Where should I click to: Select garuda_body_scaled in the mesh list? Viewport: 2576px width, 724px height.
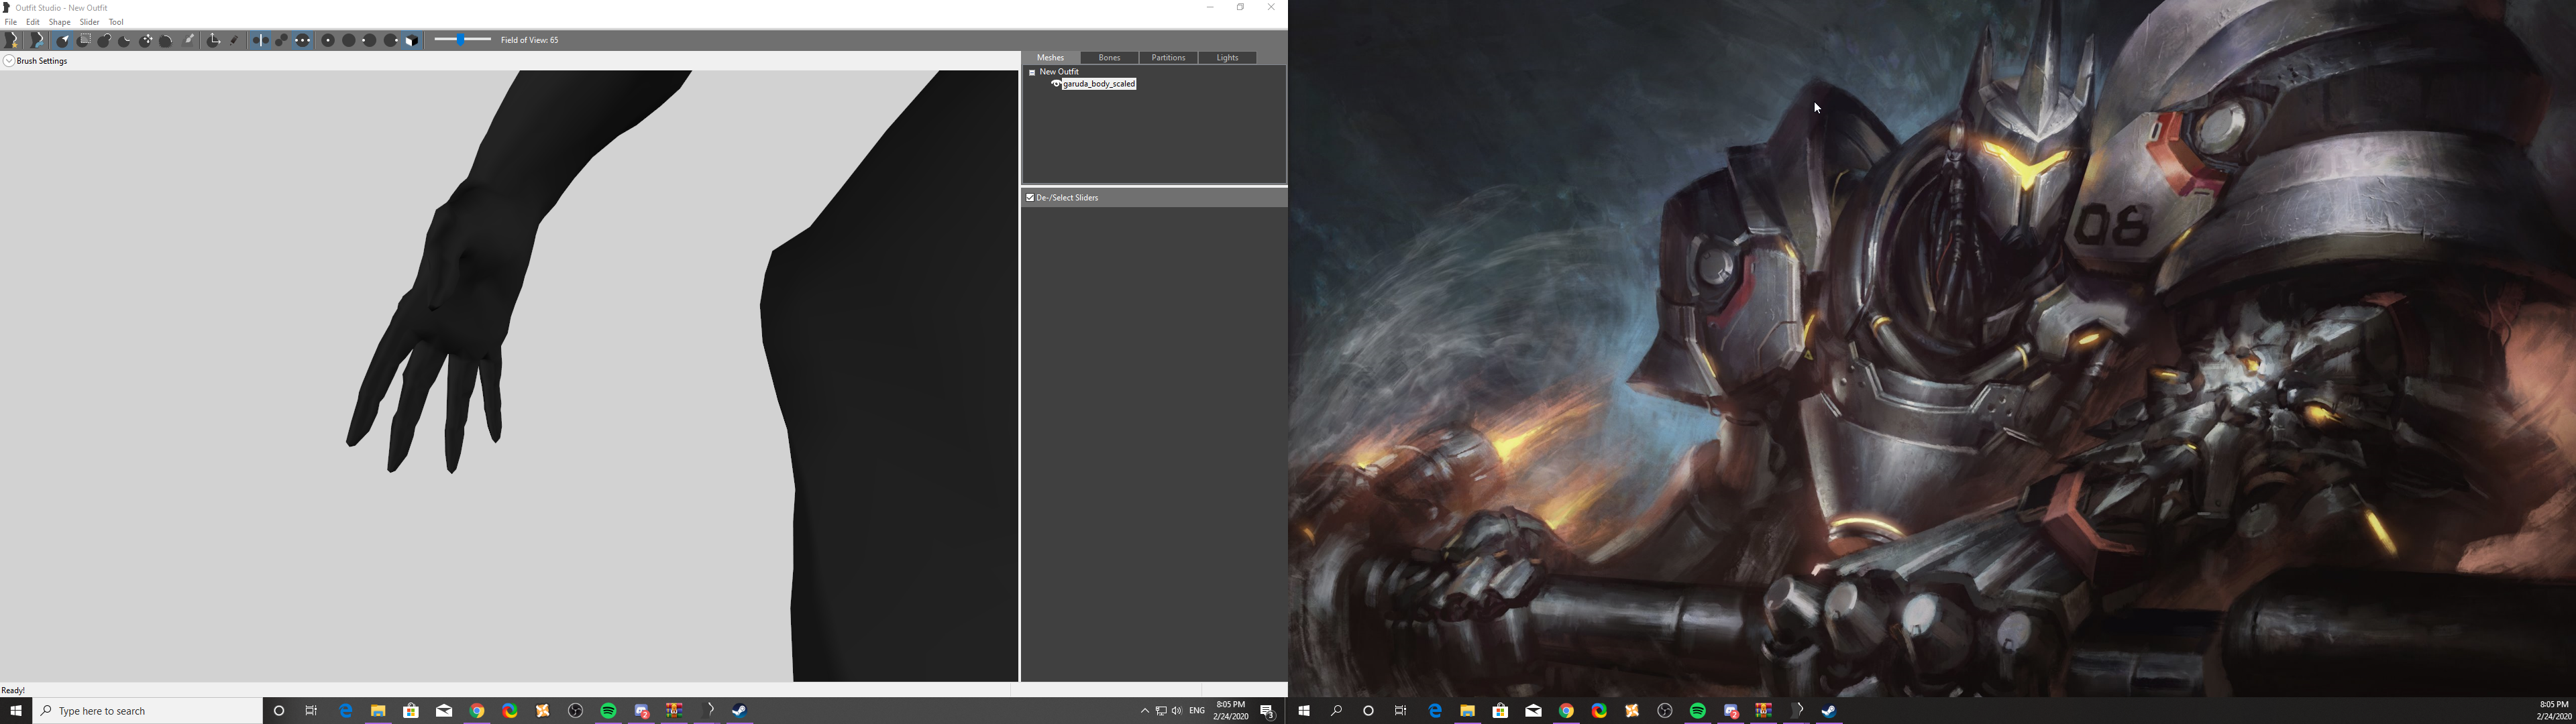click(x=1099, y=84)
